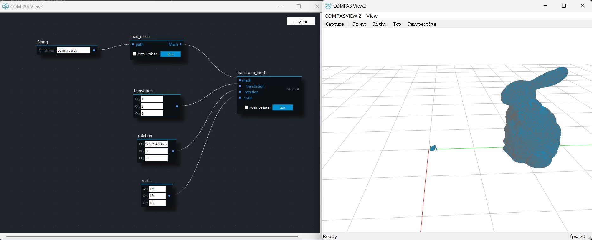Click the Mesh output port on transform_mesh

(x=298, y=89)
